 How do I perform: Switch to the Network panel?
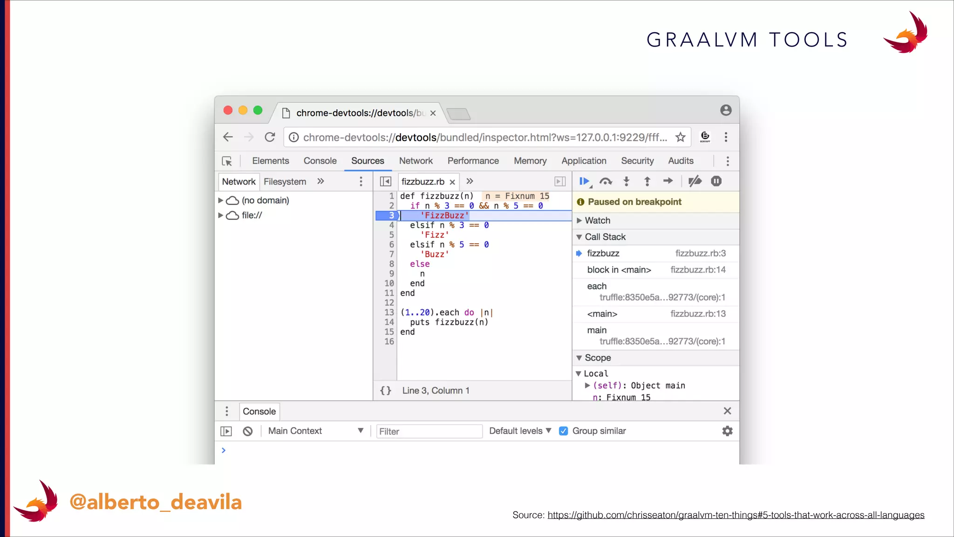[416, 161]
